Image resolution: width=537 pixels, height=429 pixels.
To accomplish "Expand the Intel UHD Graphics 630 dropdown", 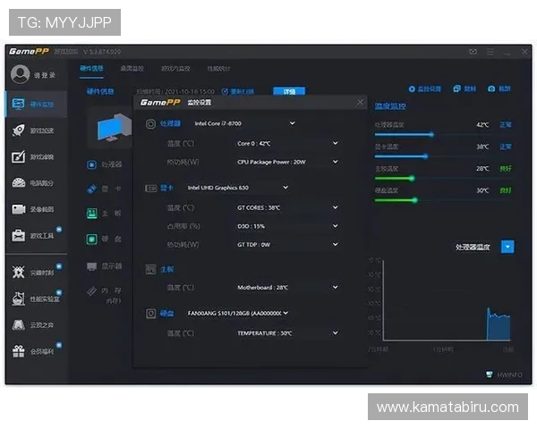I will pyautogui.click(x=286, y=188).
